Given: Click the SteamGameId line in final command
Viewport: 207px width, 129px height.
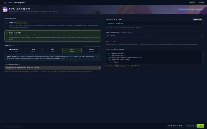Looking at the screenshot, I should point(116,55).
